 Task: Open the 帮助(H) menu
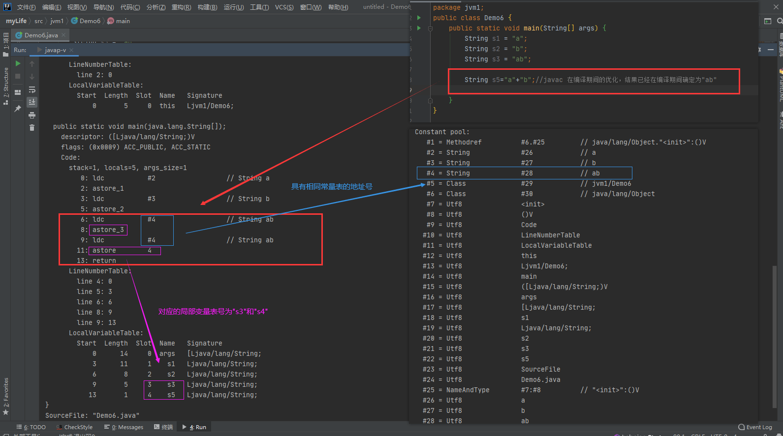338,7
